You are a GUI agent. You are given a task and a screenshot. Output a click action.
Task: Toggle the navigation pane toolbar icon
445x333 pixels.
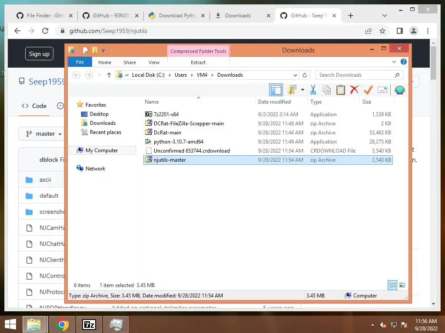click(x=276, y=90)
